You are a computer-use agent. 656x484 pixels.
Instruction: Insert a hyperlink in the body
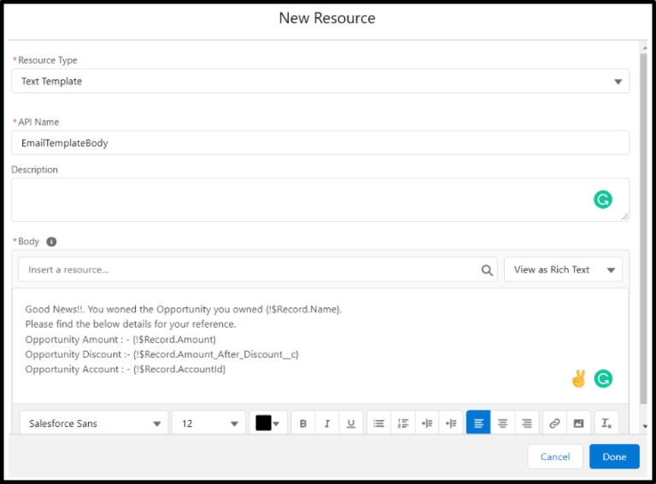[554, 423]
